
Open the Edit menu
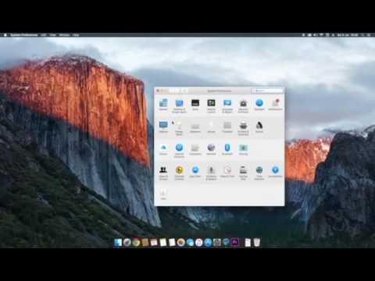(x=44, y=35)
